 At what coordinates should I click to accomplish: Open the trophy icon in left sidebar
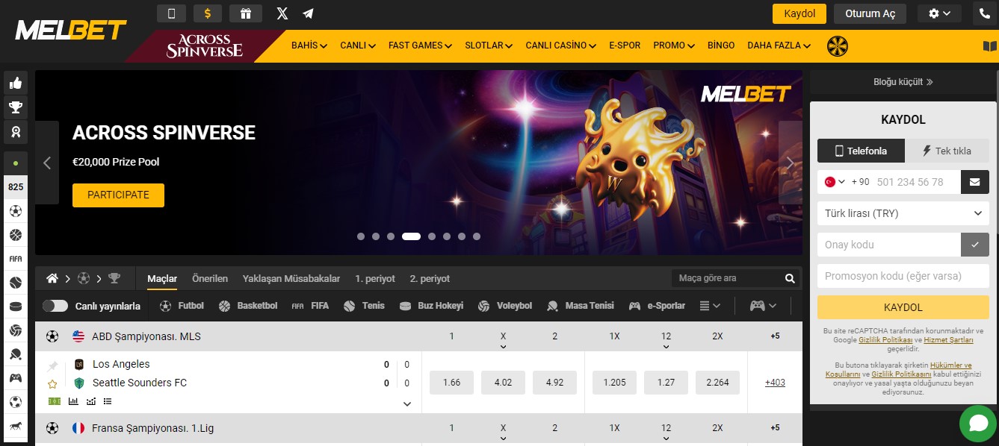pos(16,107)
